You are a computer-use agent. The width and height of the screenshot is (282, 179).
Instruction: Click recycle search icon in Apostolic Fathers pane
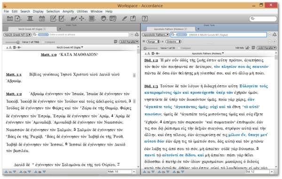(x=274, y=34)
